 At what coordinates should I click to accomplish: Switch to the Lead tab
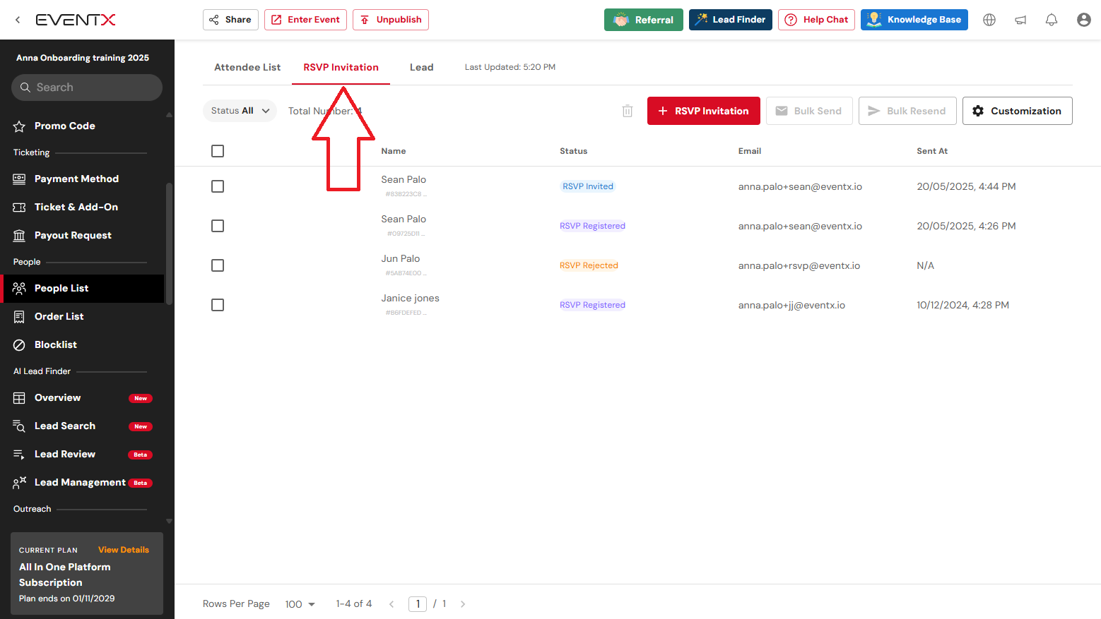pos(421,67)
